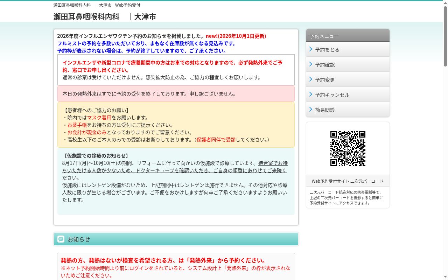Open 予約確認 in the reservation menu
This screenshot has height=280, width=448.
[x=348, y=64]
